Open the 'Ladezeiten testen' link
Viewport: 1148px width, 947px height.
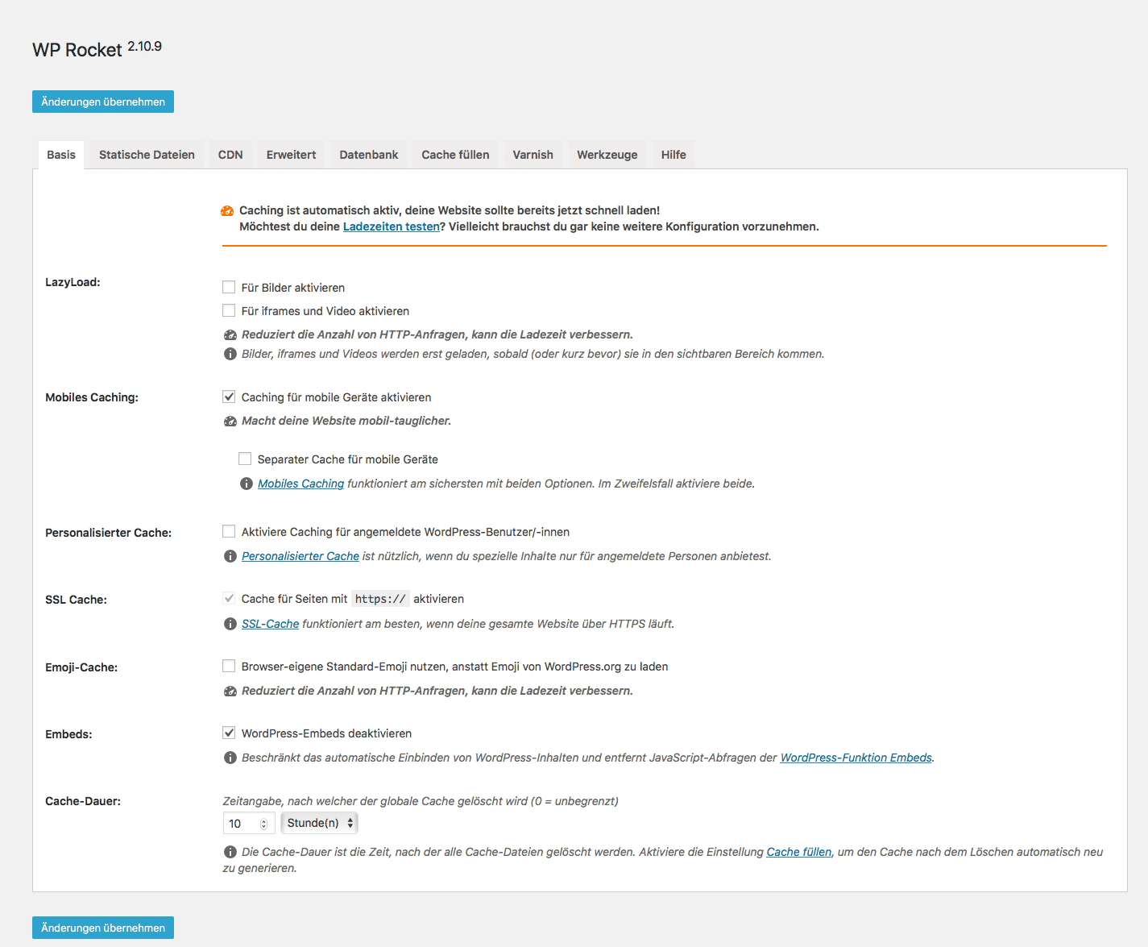392,226
